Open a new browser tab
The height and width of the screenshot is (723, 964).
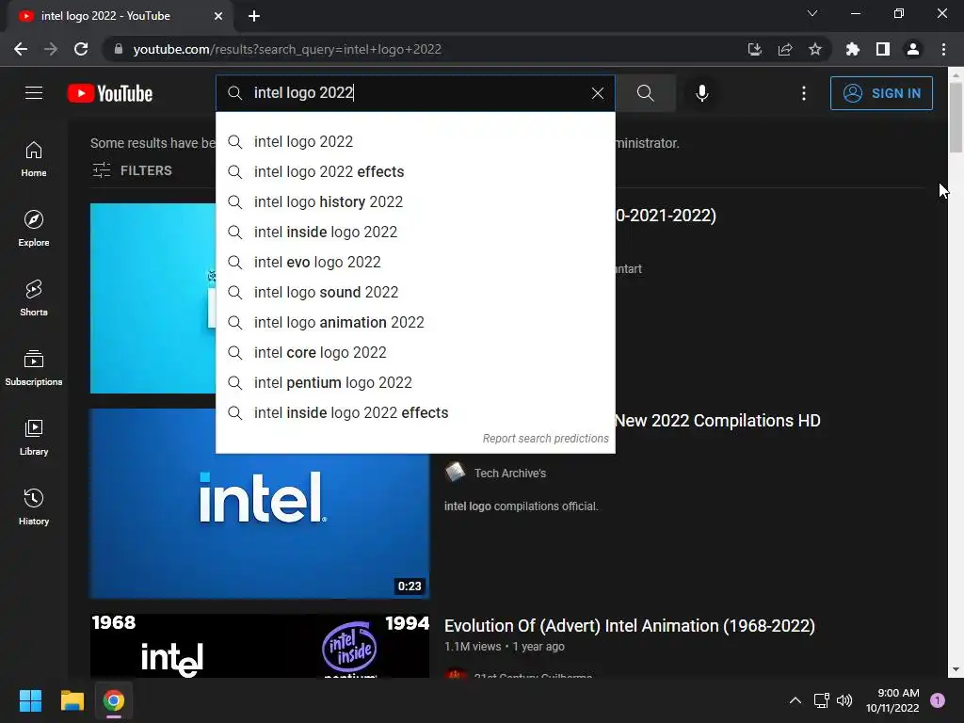(x=254, y=16)
